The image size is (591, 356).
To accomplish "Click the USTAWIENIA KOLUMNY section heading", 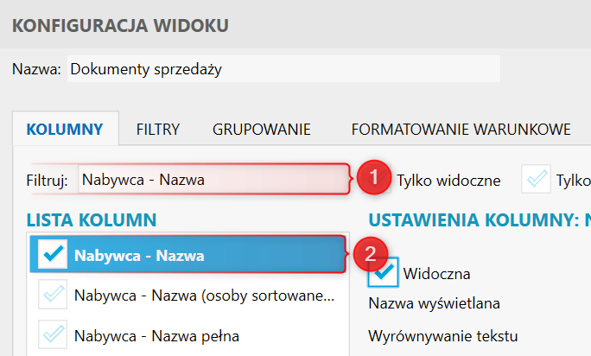I will point(479,220).
